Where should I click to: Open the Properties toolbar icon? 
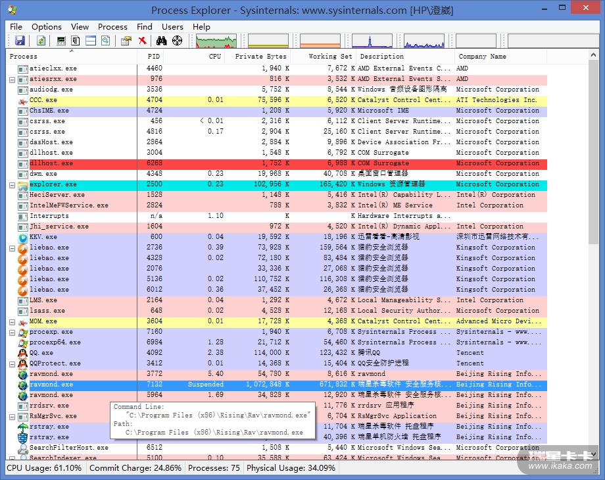(126, 41)
